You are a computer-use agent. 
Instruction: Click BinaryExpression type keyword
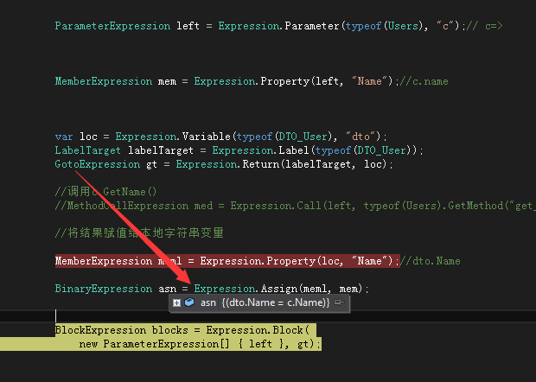pyautogui.click(x=104, y=289)
